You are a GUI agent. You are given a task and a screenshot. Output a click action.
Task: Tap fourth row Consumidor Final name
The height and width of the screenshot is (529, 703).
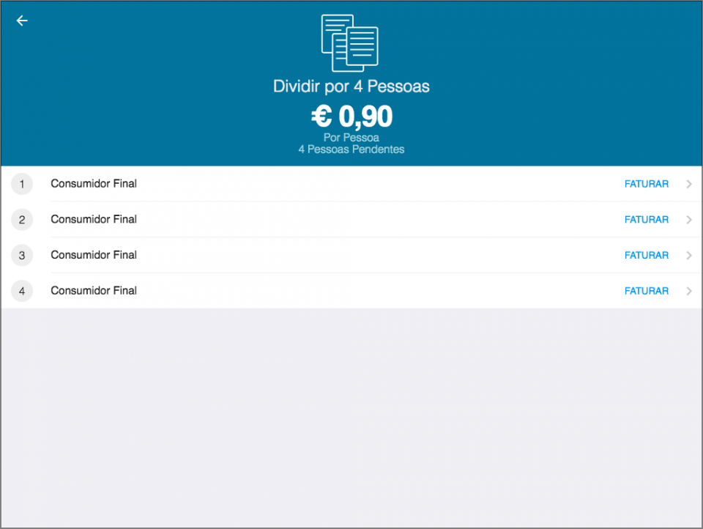(x=94, y=290)
